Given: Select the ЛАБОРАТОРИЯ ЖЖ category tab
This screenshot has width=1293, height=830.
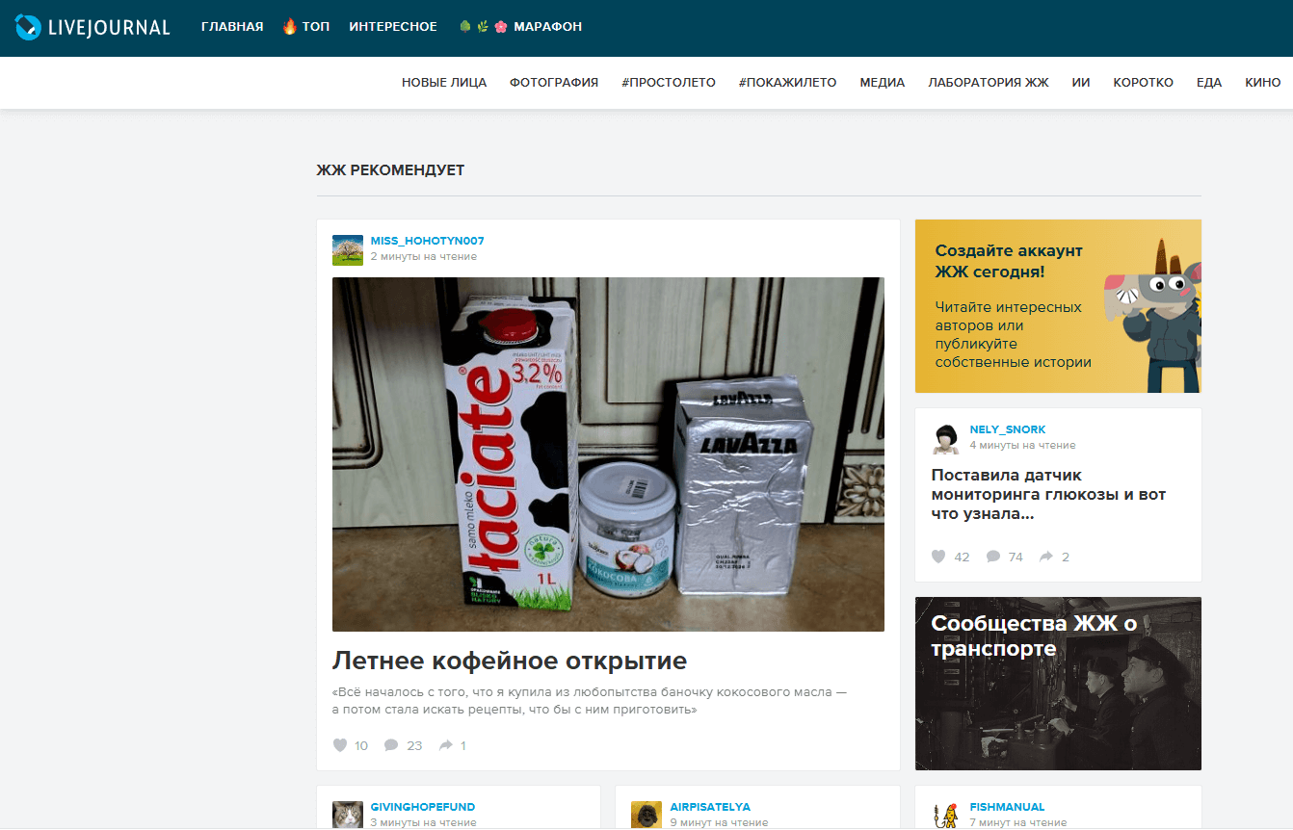Looking at the screenshot, I should (989, 83).
